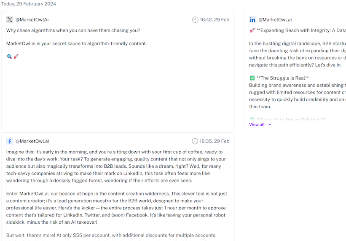Image resolution: width=346 pixels, height=241 pixels.
Task: Click the green checkmark beside The Struggle is Real
Action: click(252, 78)
